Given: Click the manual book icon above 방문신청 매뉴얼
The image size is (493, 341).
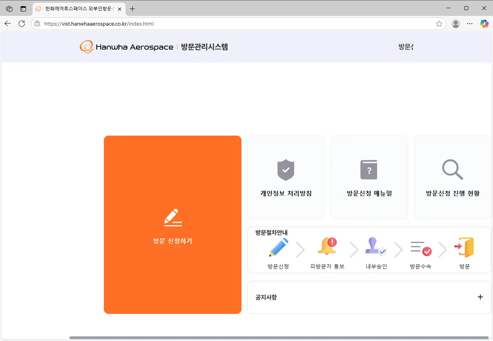Looking at the screenshot, I should [369, 169].
